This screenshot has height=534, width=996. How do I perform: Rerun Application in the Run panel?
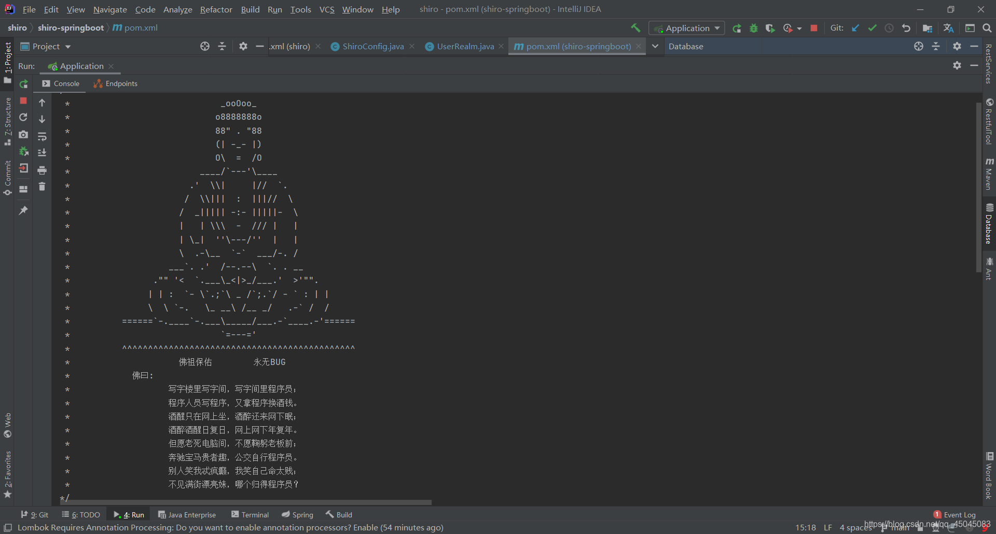[23, 84]
